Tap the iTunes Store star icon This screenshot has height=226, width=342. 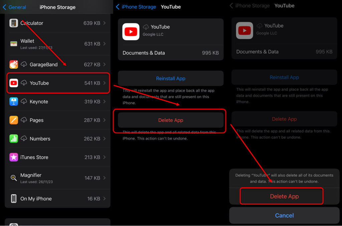pos(13,157)
